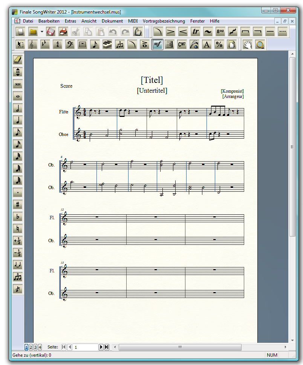Choose the half note duration
The image size is (303, 365).
[18, 108]
